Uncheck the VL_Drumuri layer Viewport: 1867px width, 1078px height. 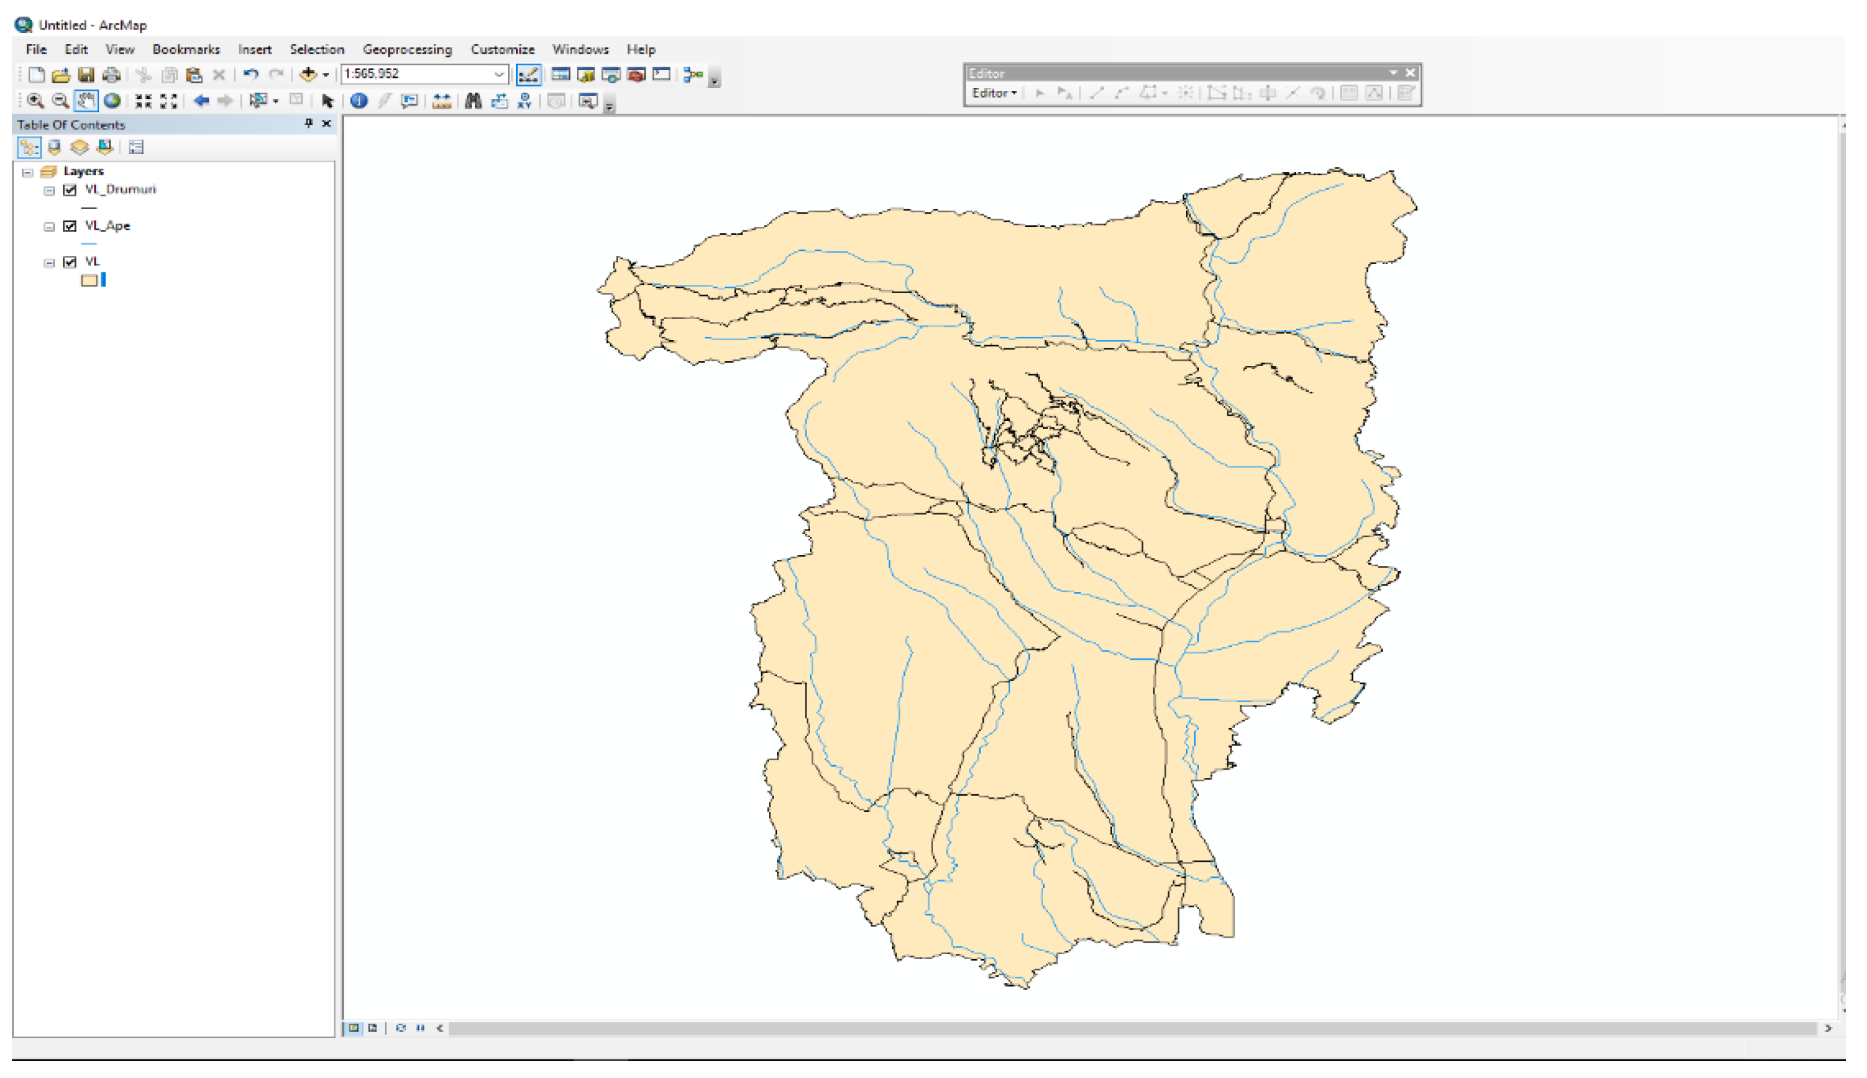point(70,190)
